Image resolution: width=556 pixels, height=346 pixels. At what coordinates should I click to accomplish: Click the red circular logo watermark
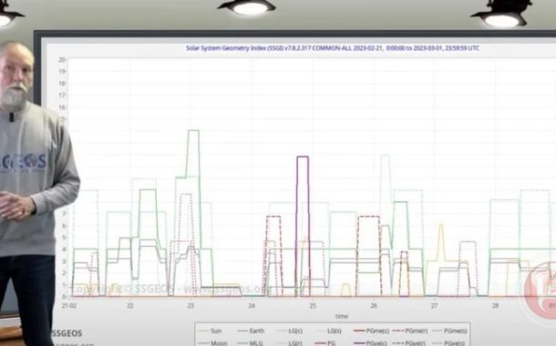point(540,287)
